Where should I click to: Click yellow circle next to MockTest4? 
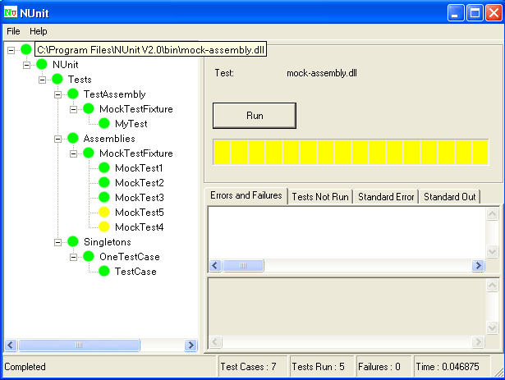pyautogui.click(x=104, y=227)
